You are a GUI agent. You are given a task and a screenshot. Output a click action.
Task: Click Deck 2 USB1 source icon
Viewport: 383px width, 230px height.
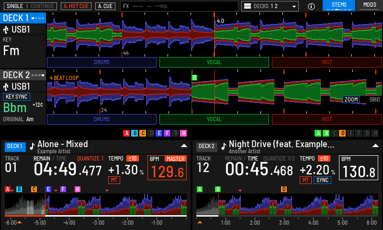[x=6, y=87]
